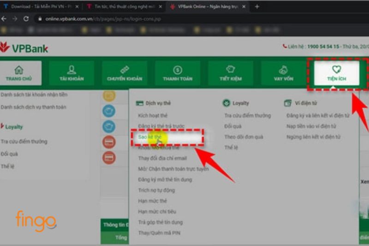Open the Tiết kiệm menu

click(x=231, y=73)
